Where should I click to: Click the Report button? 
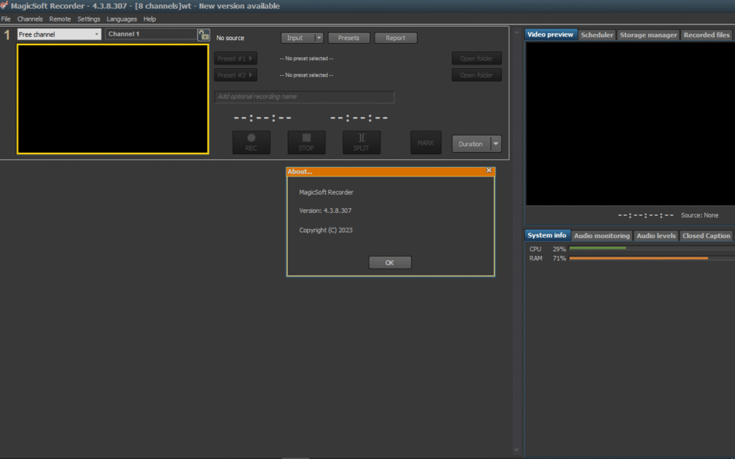(395, 37)
